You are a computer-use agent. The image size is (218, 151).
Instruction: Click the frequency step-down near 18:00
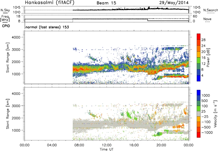(x=147, y=20)
